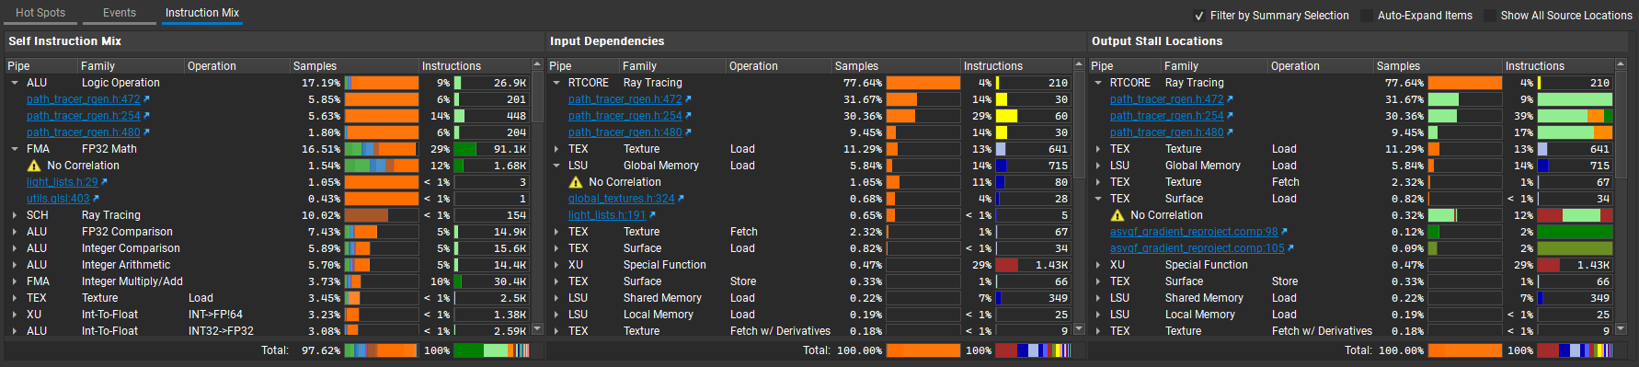This screenshot has width=1639, height=367.
Task: Click the arrow icon next to asvgf_gradient_reproject.comp:98
Action: pos(1284,232)
